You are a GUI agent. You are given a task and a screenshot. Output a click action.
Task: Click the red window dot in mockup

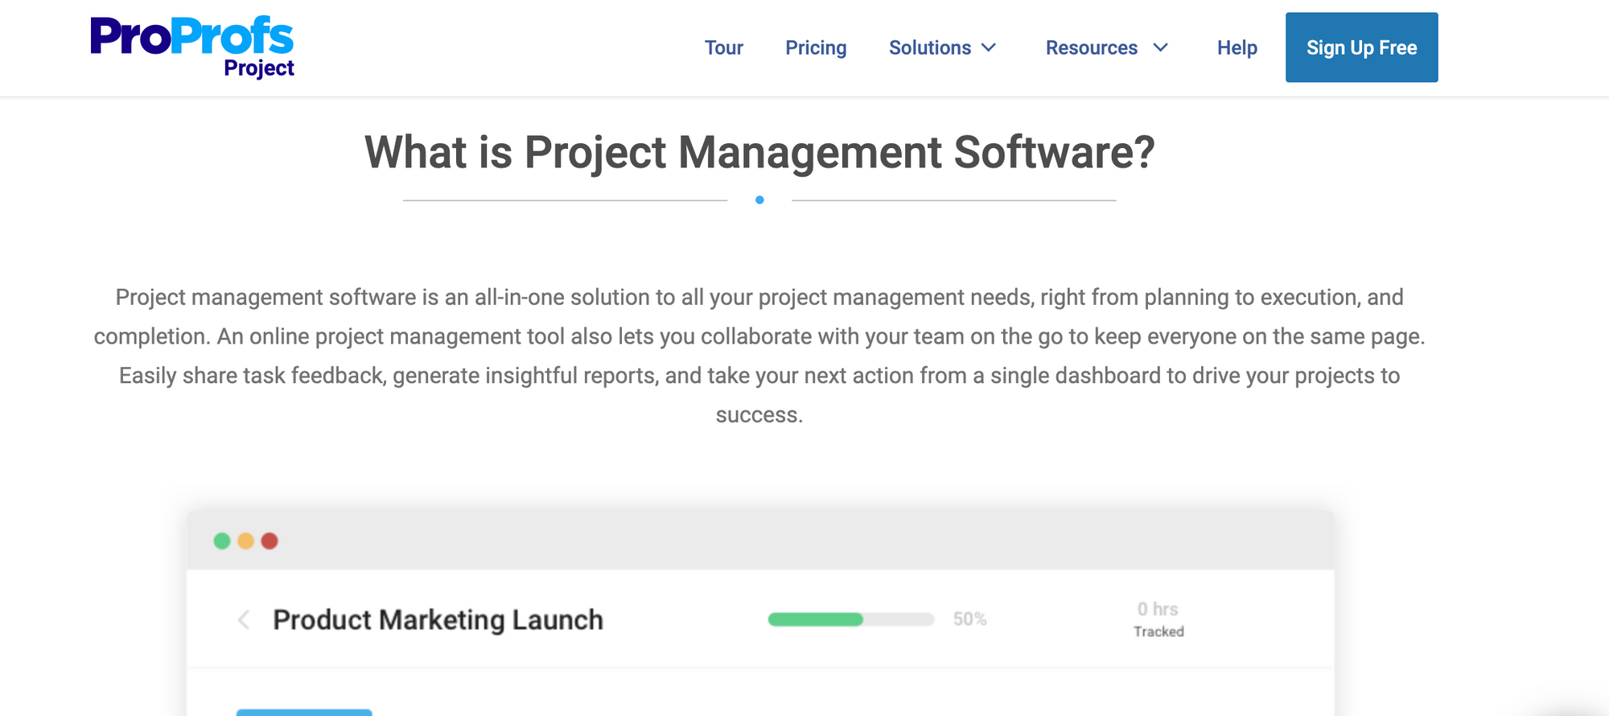pyautogui.click(x=270, y=541)
